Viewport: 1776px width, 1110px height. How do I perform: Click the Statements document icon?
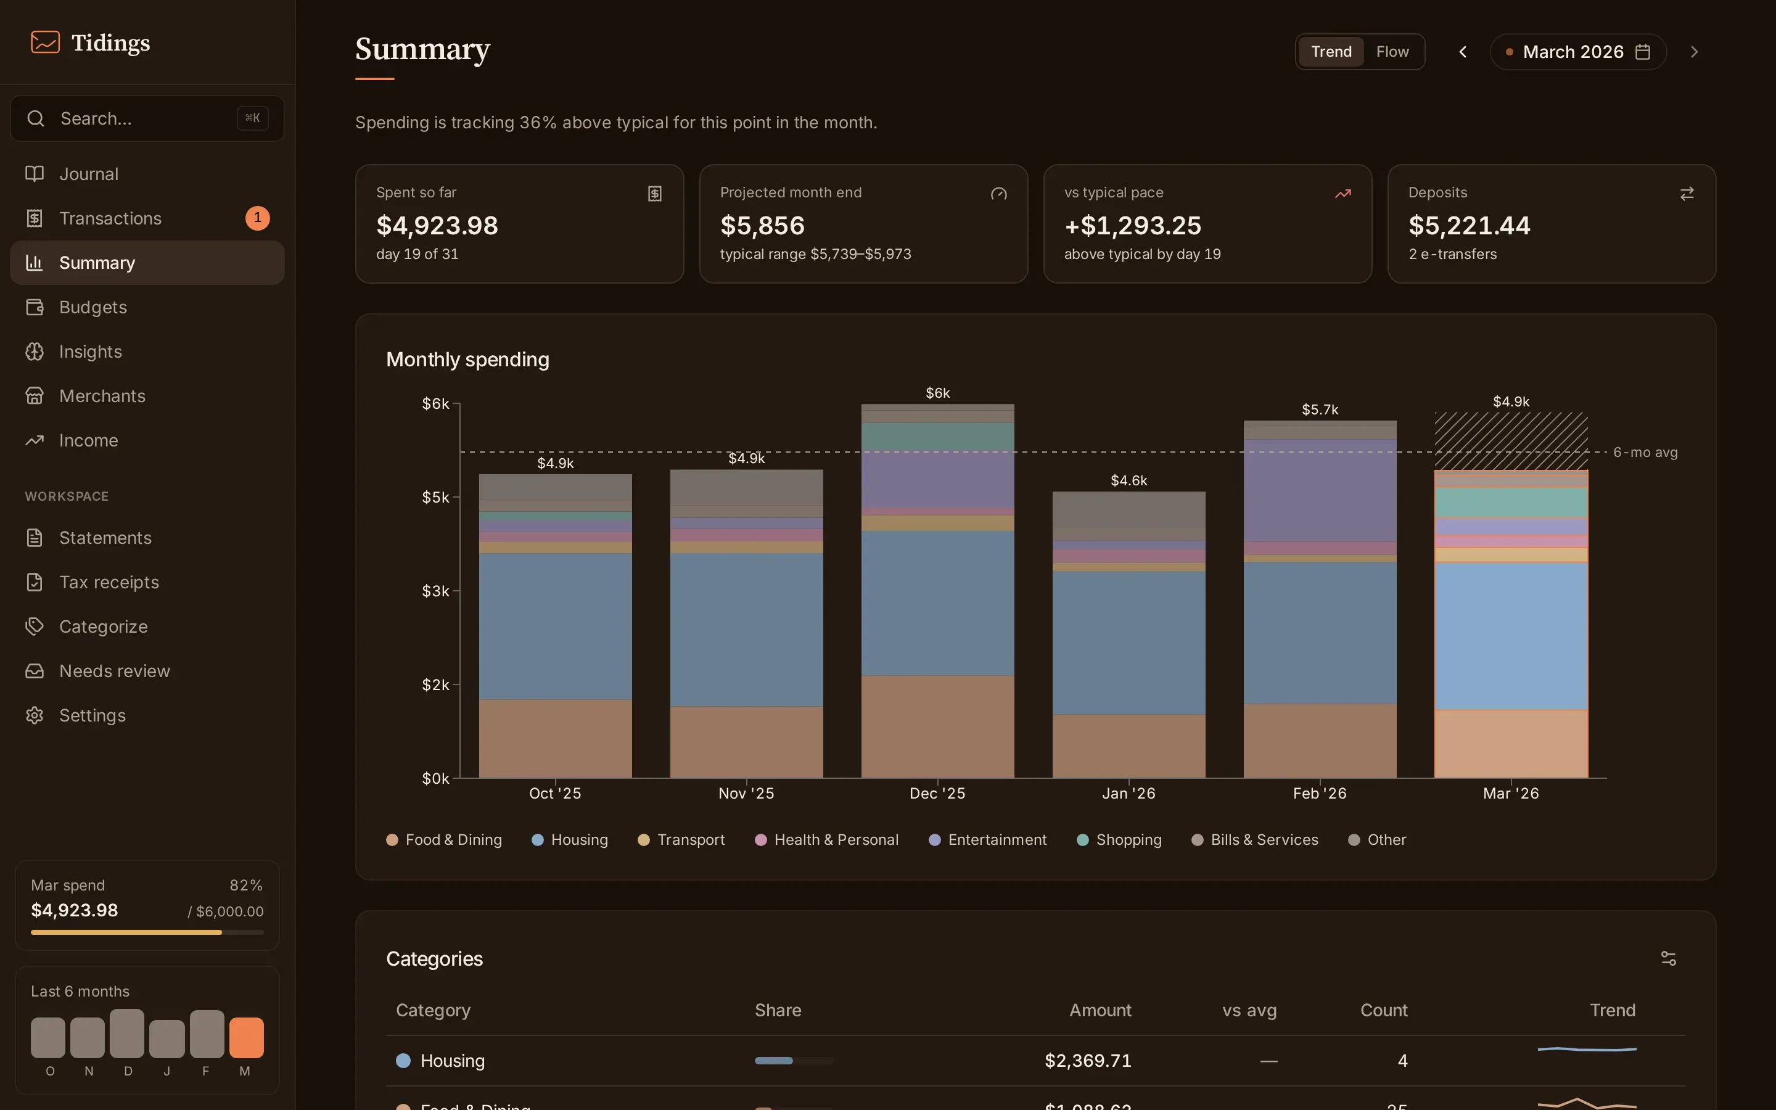[35, 538]
